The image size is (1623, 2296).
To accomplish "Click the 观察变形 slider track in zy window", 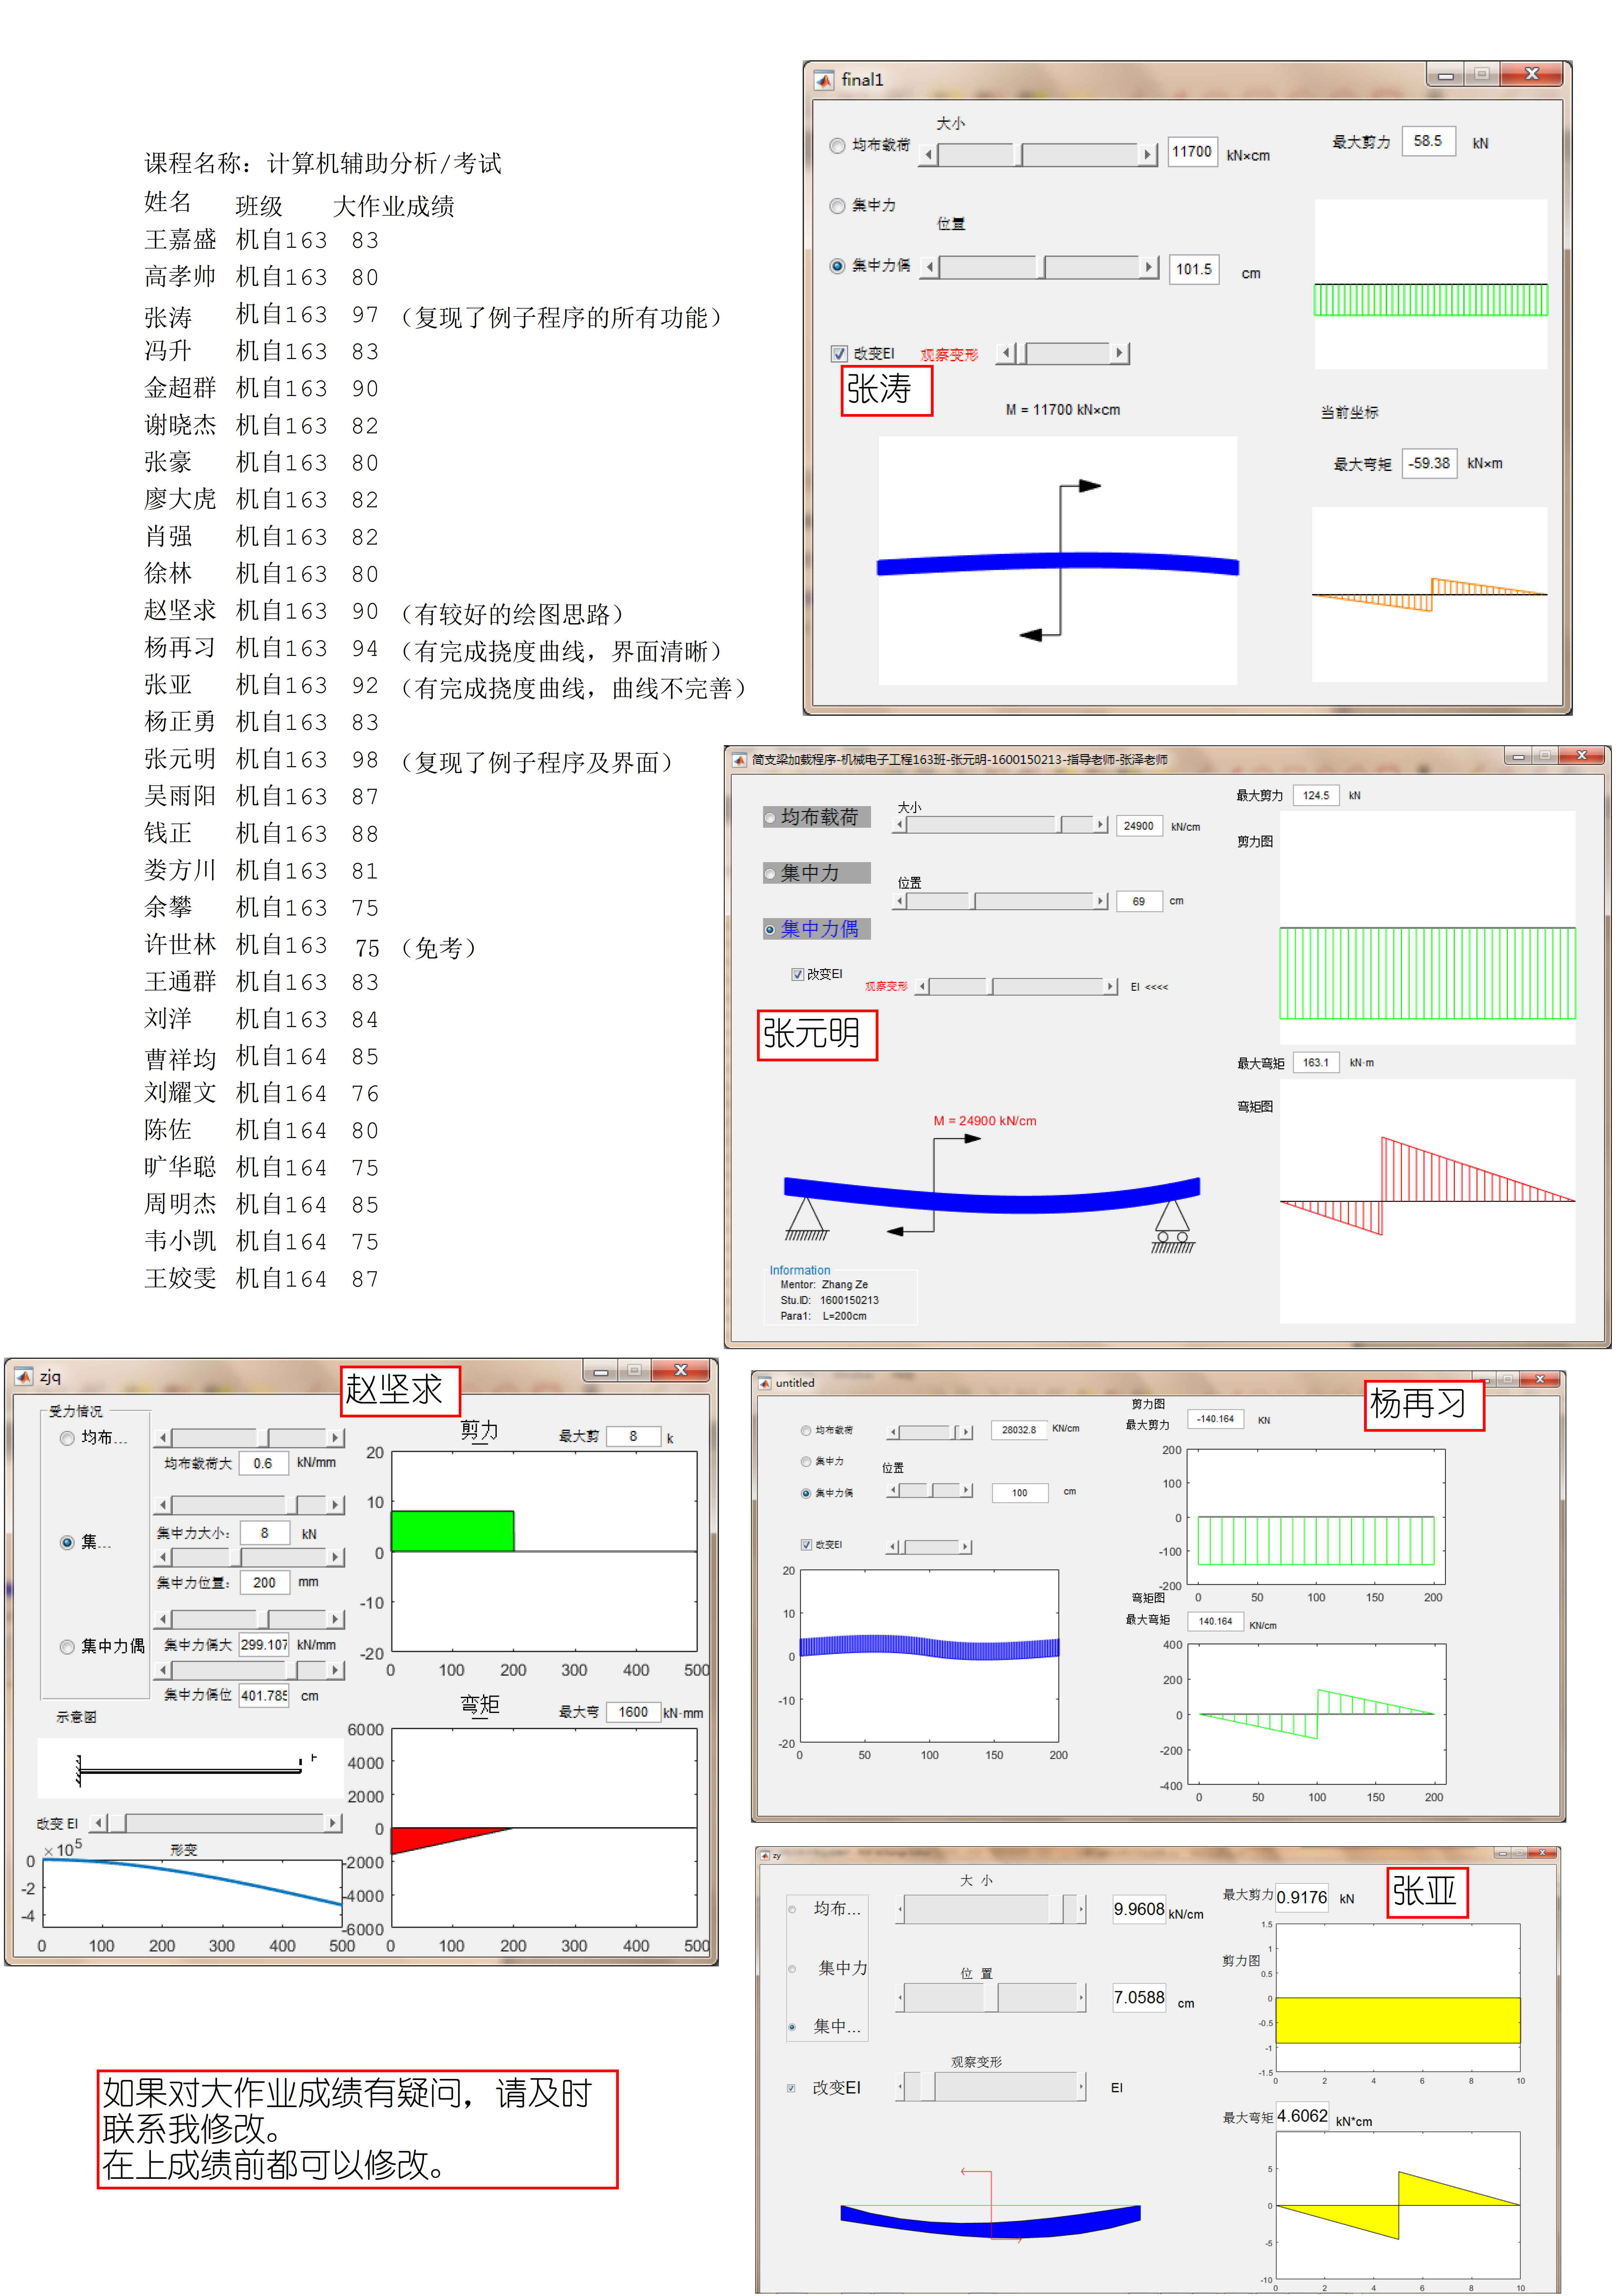I will (x=990, y=2087).
